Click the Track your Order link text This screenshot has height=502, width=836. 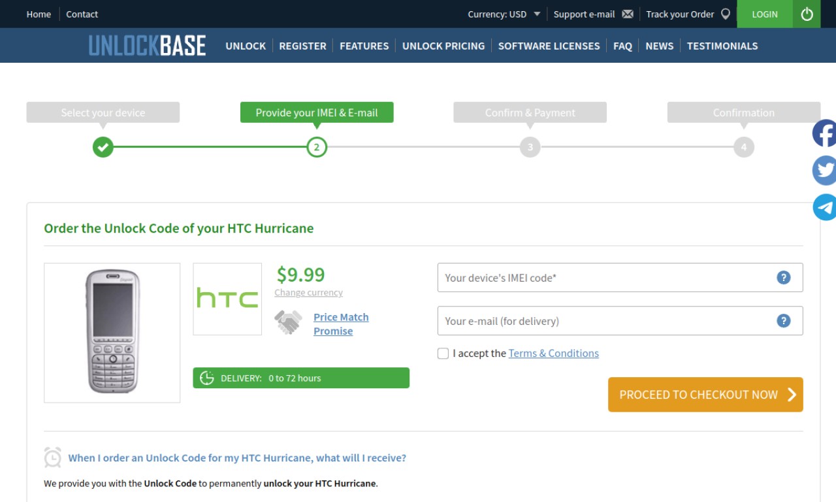680,14
